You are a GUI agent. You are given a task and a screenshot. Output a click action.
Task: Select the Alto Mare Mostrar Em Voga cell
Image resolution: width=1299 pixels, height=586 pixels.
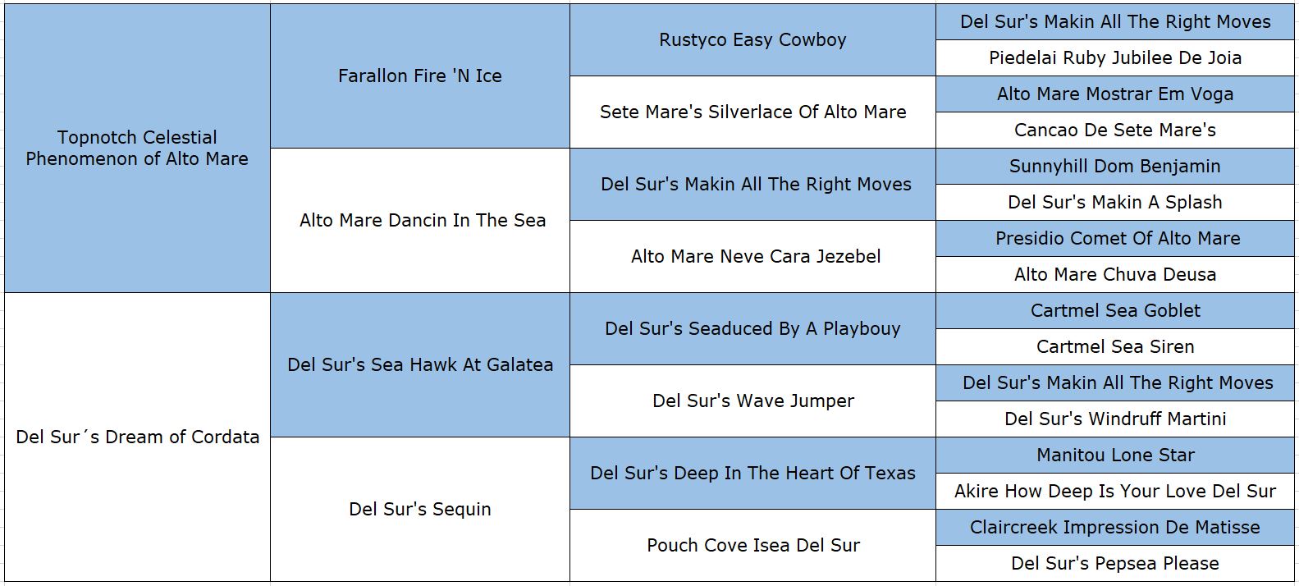[x=1114, y=94]
